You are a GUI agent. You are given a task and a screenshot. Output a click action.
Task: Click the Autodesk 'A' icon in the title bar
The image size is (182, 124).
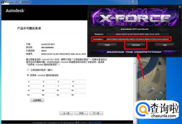(x=3, y=2)
